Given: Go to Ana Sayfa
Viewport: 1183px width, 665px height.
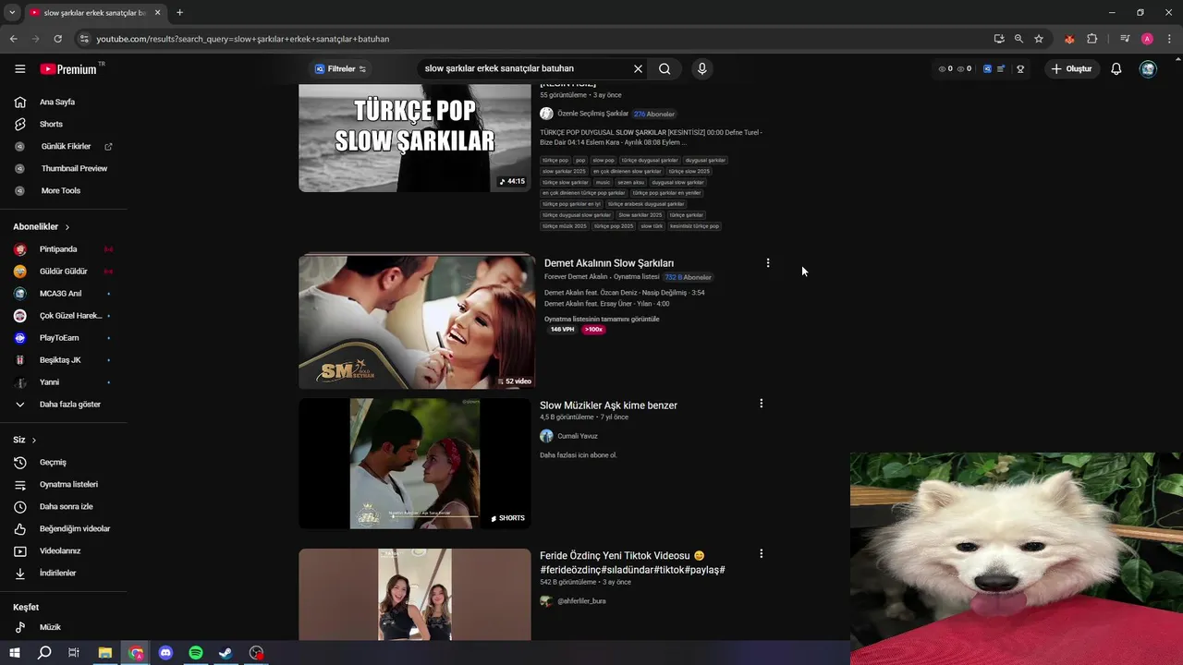Looking at the screenshot, I should 57,103.
